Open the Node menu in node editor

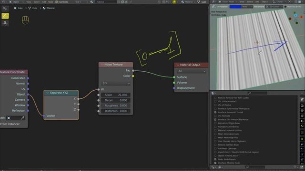[51, 2]
